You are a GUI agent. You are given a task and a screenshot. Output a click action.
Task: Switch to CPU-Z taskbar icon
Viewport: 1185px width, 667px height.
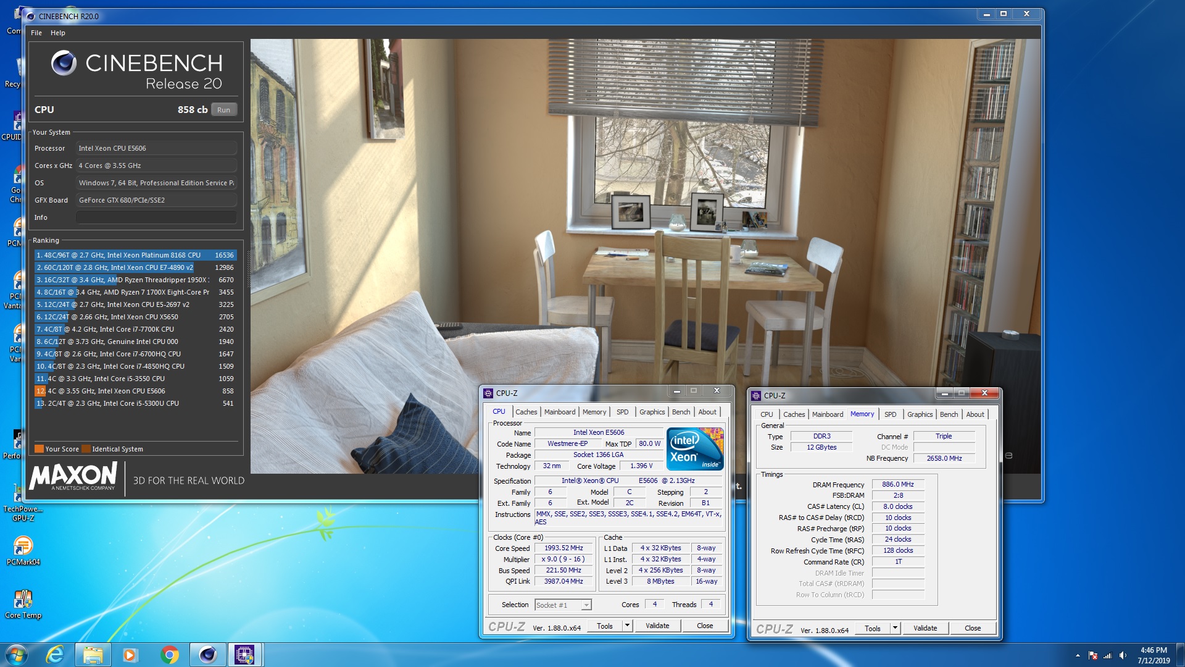point(245,654)
